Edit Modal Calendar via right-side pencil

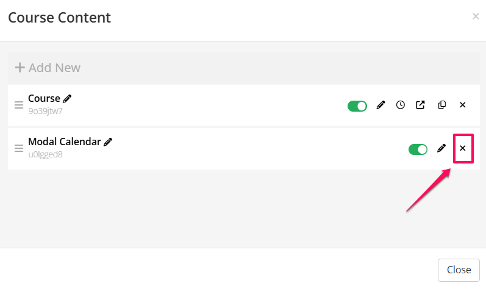coord(441,148)
